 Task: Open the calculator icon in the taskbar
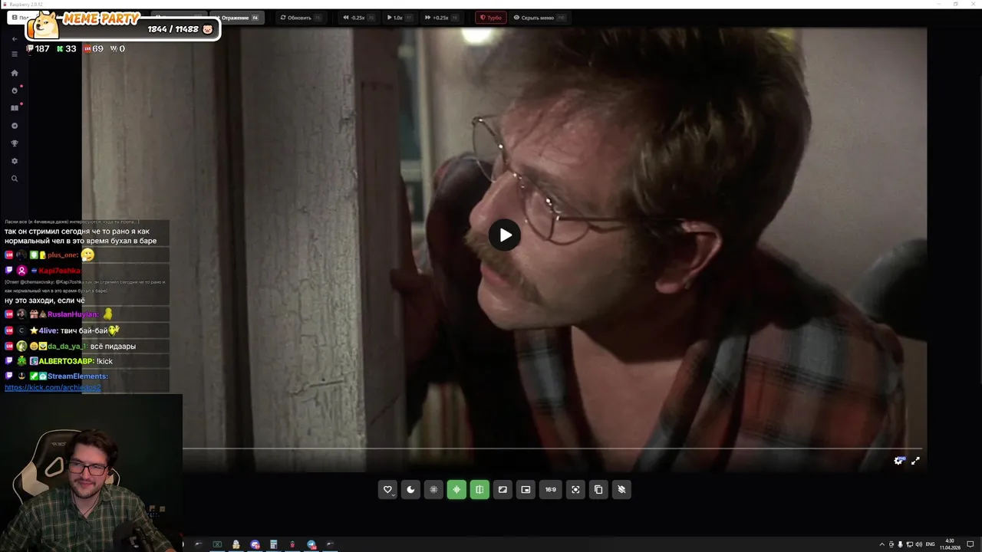[x=273, y=544]
